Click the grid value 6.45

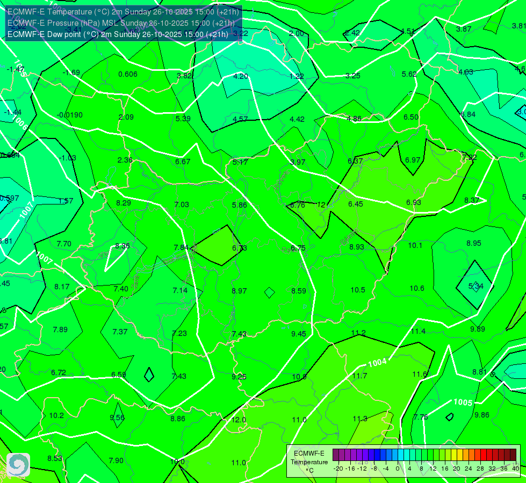pos(356,204)
